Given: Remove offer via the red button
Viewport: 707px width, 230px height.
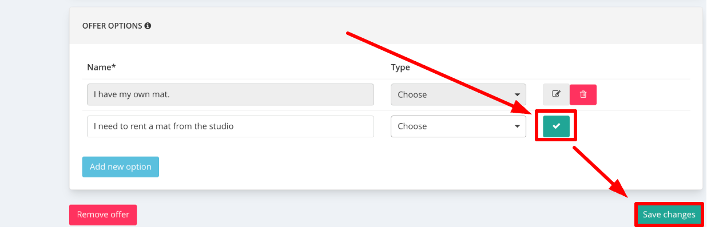Looking at the screenshot, I should pos(103,215).
